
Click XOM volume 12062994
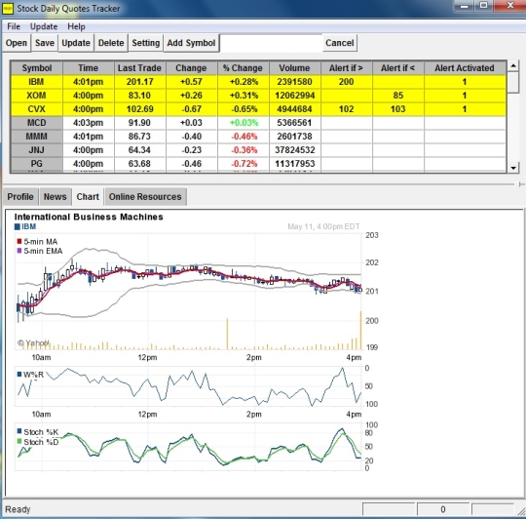tap(294, 96)
